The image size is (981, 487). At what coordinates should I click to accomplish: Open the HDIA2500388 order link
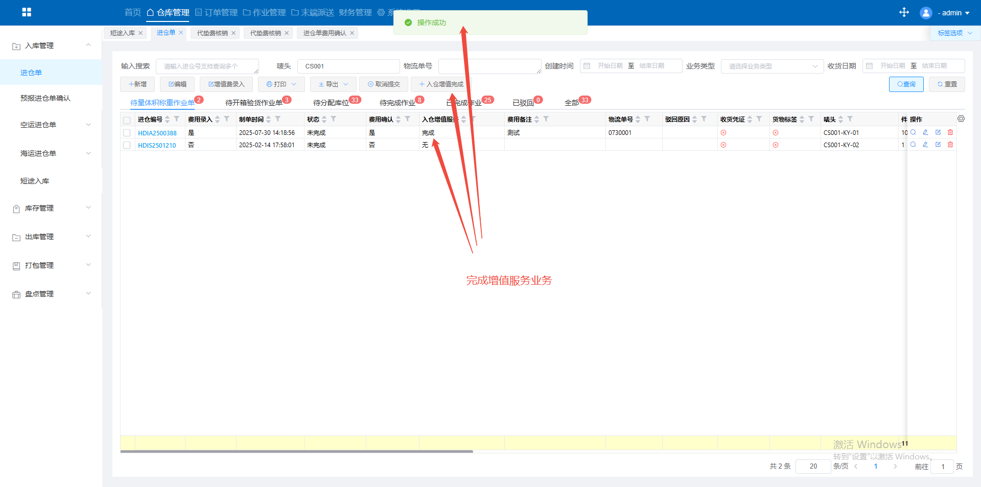point(157,133)
